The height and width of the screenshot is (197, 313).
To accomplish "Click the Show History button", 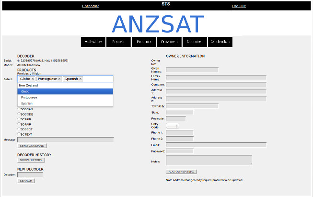I will point(31,160).
